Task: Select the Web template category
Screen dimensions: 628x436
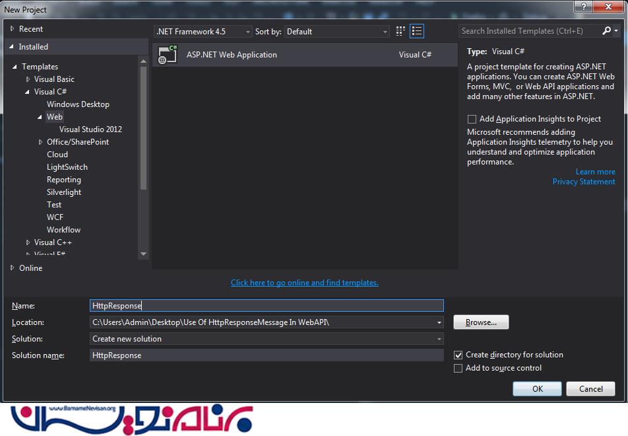Action: point(55,117)
